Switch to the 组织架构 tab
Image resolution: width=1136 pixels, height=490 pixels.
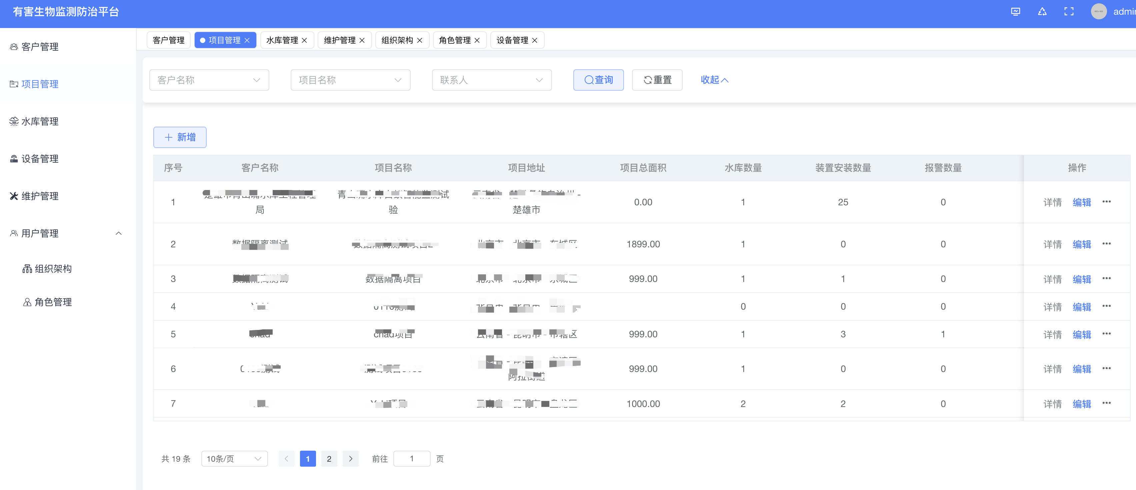pos(397,41)
